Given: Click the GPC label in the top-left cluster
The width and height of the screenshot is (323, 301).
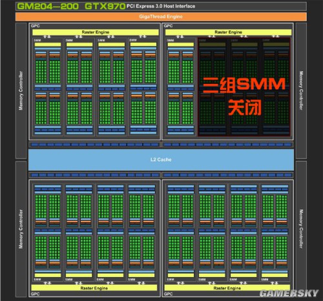Looking at the screenshot, I should pos(35,26).
